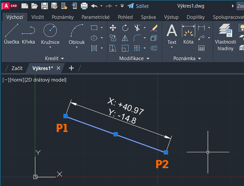
Task: Undo the last action
Action: point(94,6)
